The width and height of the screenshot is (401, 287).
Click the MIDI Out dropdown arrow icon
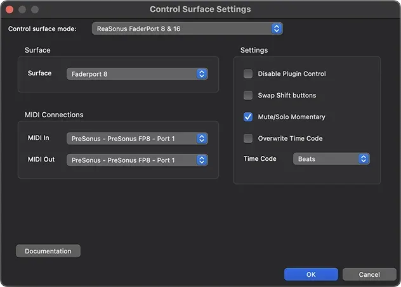[x=202, y=160]
